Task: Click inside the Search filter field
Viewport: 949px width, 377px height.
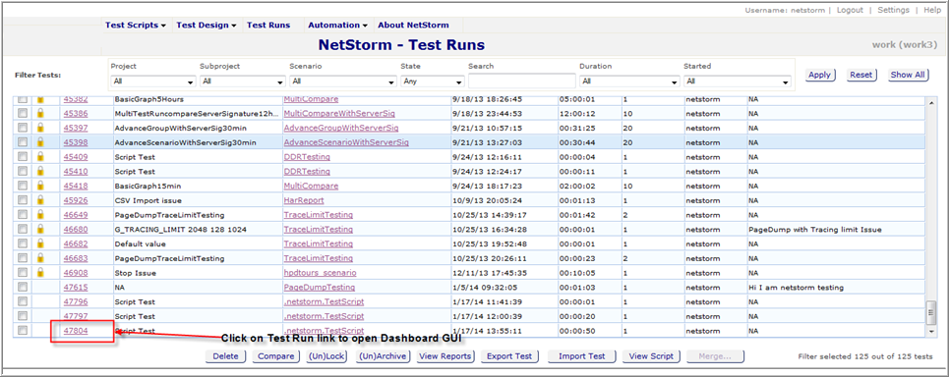Action: (522, 81)
